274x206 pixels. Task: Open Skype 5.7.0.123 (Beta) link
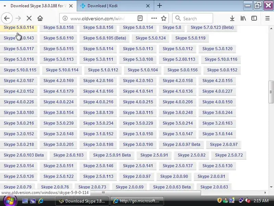pos(212,27)
